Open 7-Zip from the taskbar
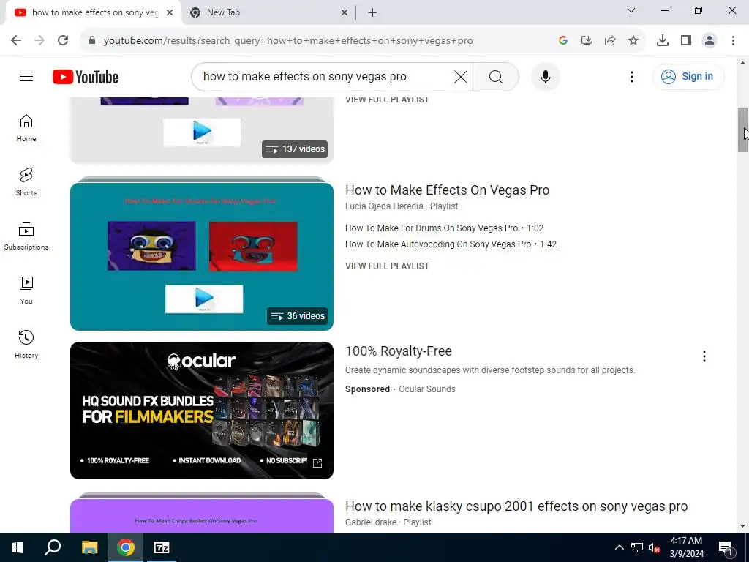 [162, 547]
